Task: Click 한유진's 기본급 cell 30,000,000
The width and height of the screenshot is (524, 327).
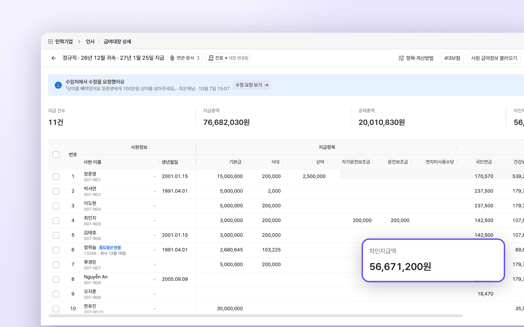Action: (230, 308)
